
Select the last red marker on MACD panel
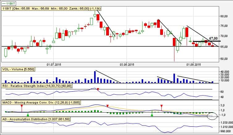(161, 107)
